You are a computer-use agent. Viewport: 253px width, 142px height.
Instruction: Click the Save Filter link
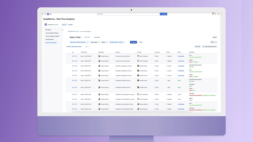point(87,37)
